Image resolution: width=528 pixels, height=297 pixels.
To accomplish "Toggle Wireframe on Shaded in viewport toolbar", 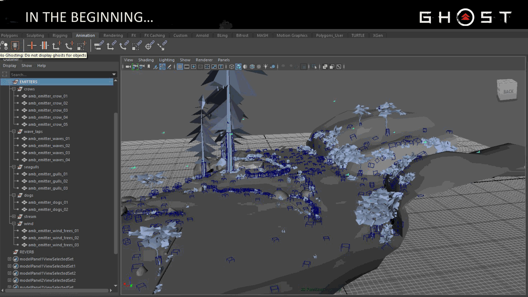I will [252, 67].
